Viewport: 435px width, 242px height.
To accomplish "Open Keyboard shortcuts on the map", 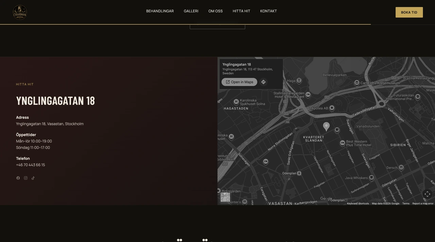I will (x=358, y=203).
